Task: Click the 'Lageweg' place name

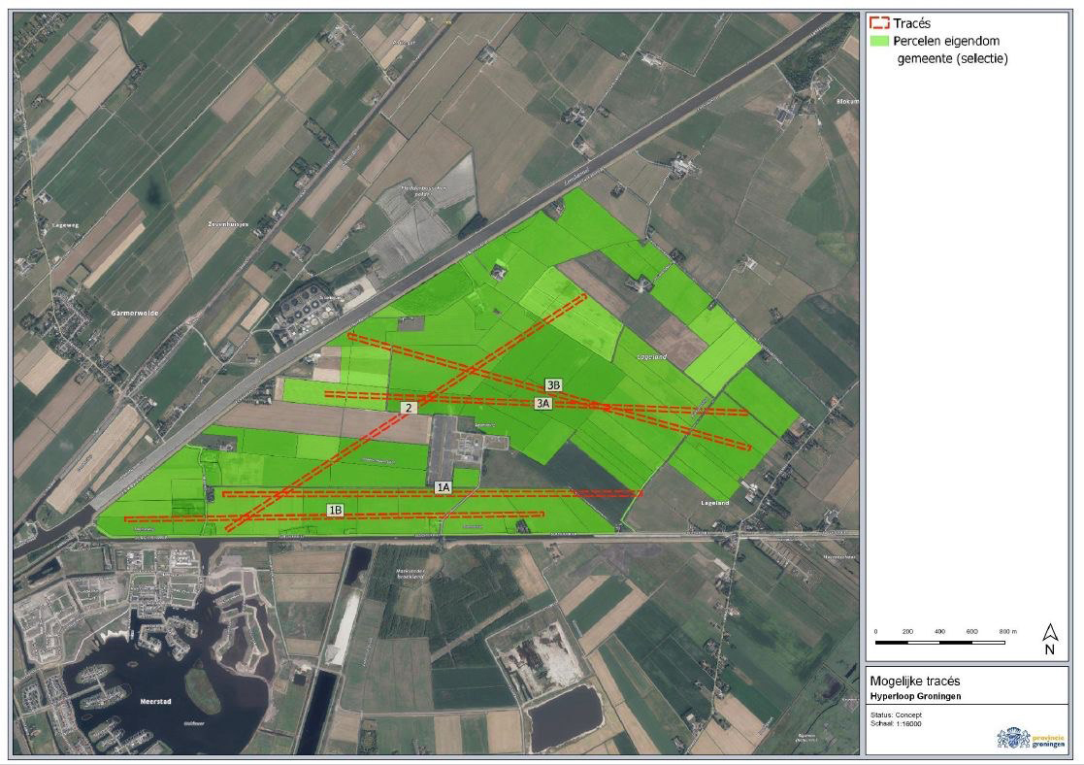Action: tap(66, 225)
